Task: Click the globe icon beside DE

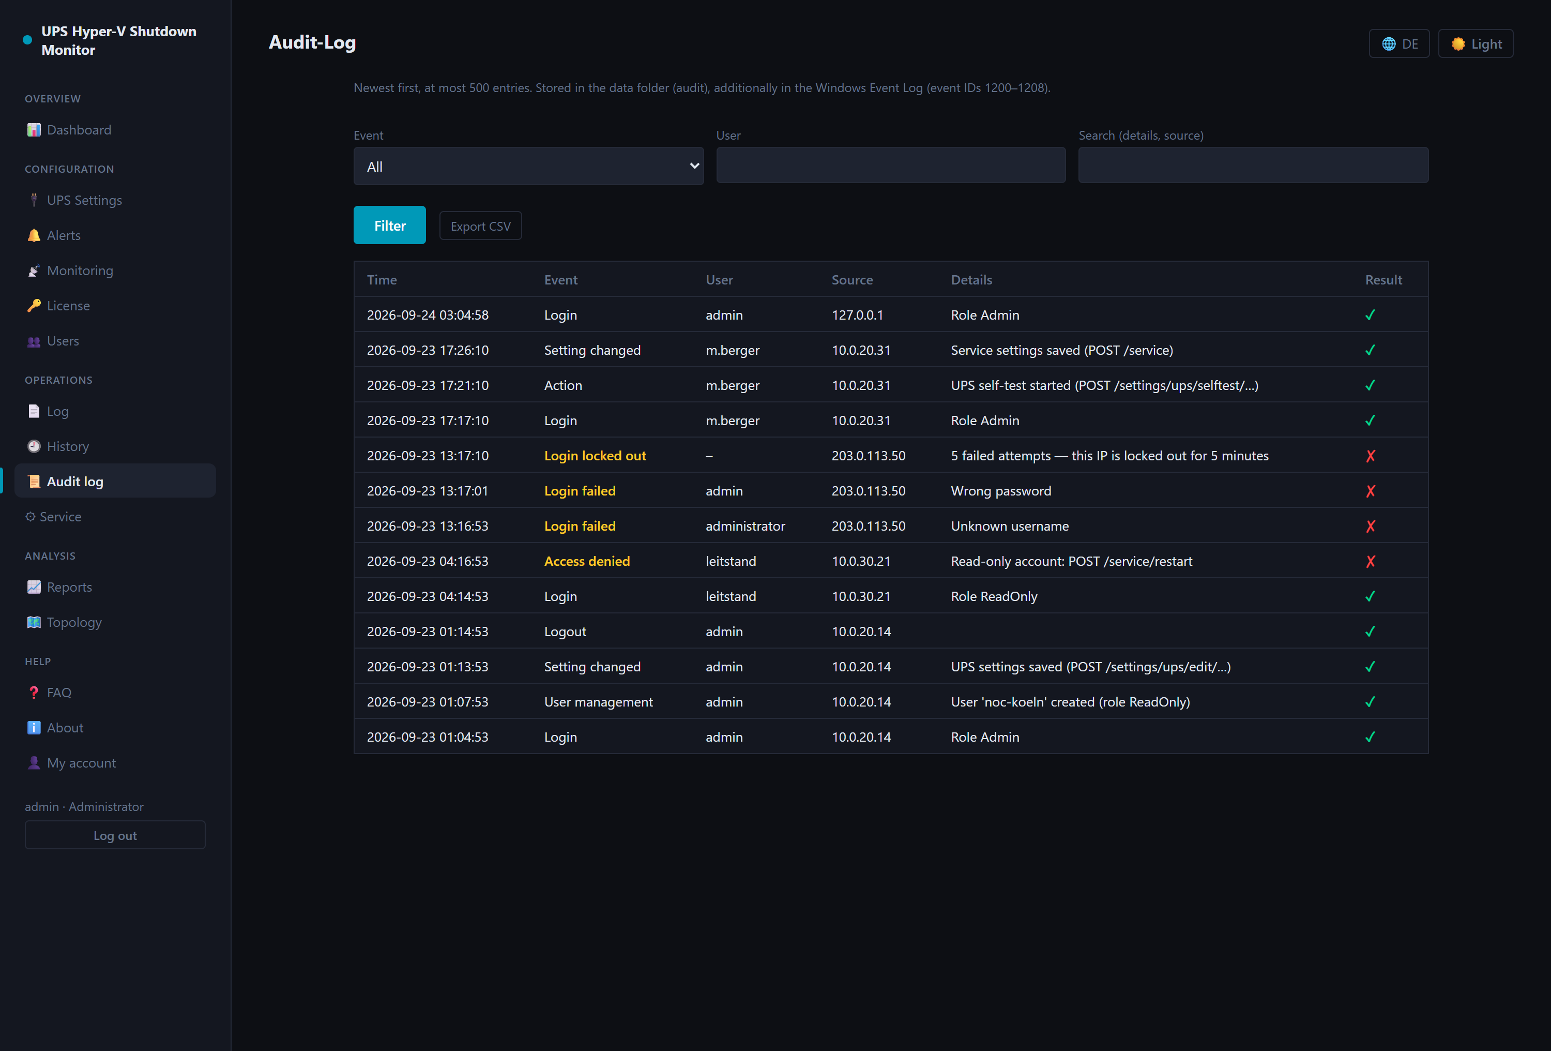Action: tap(1389, 44)
